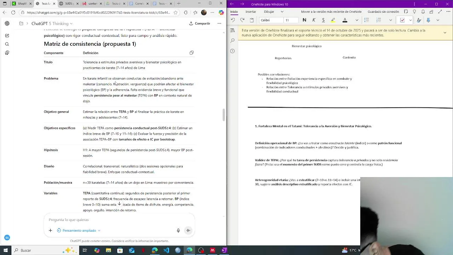Start a new chat from sidebar pencil icon
The height and width of the screenshot is (255, 453).
coord(7,36)
